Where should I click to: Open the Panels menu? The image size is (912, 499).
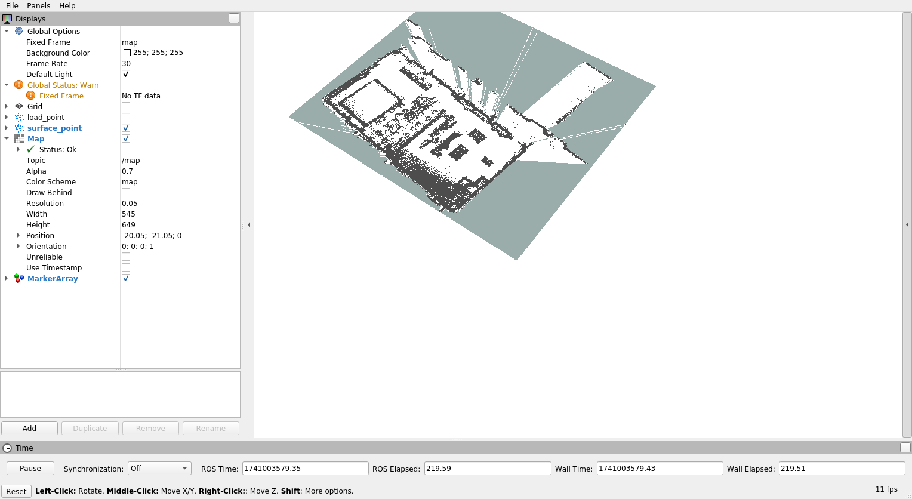point(38,6)
